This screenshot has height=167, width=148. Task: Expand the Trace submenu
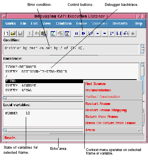pyautogui.click(x=113, y=130)
